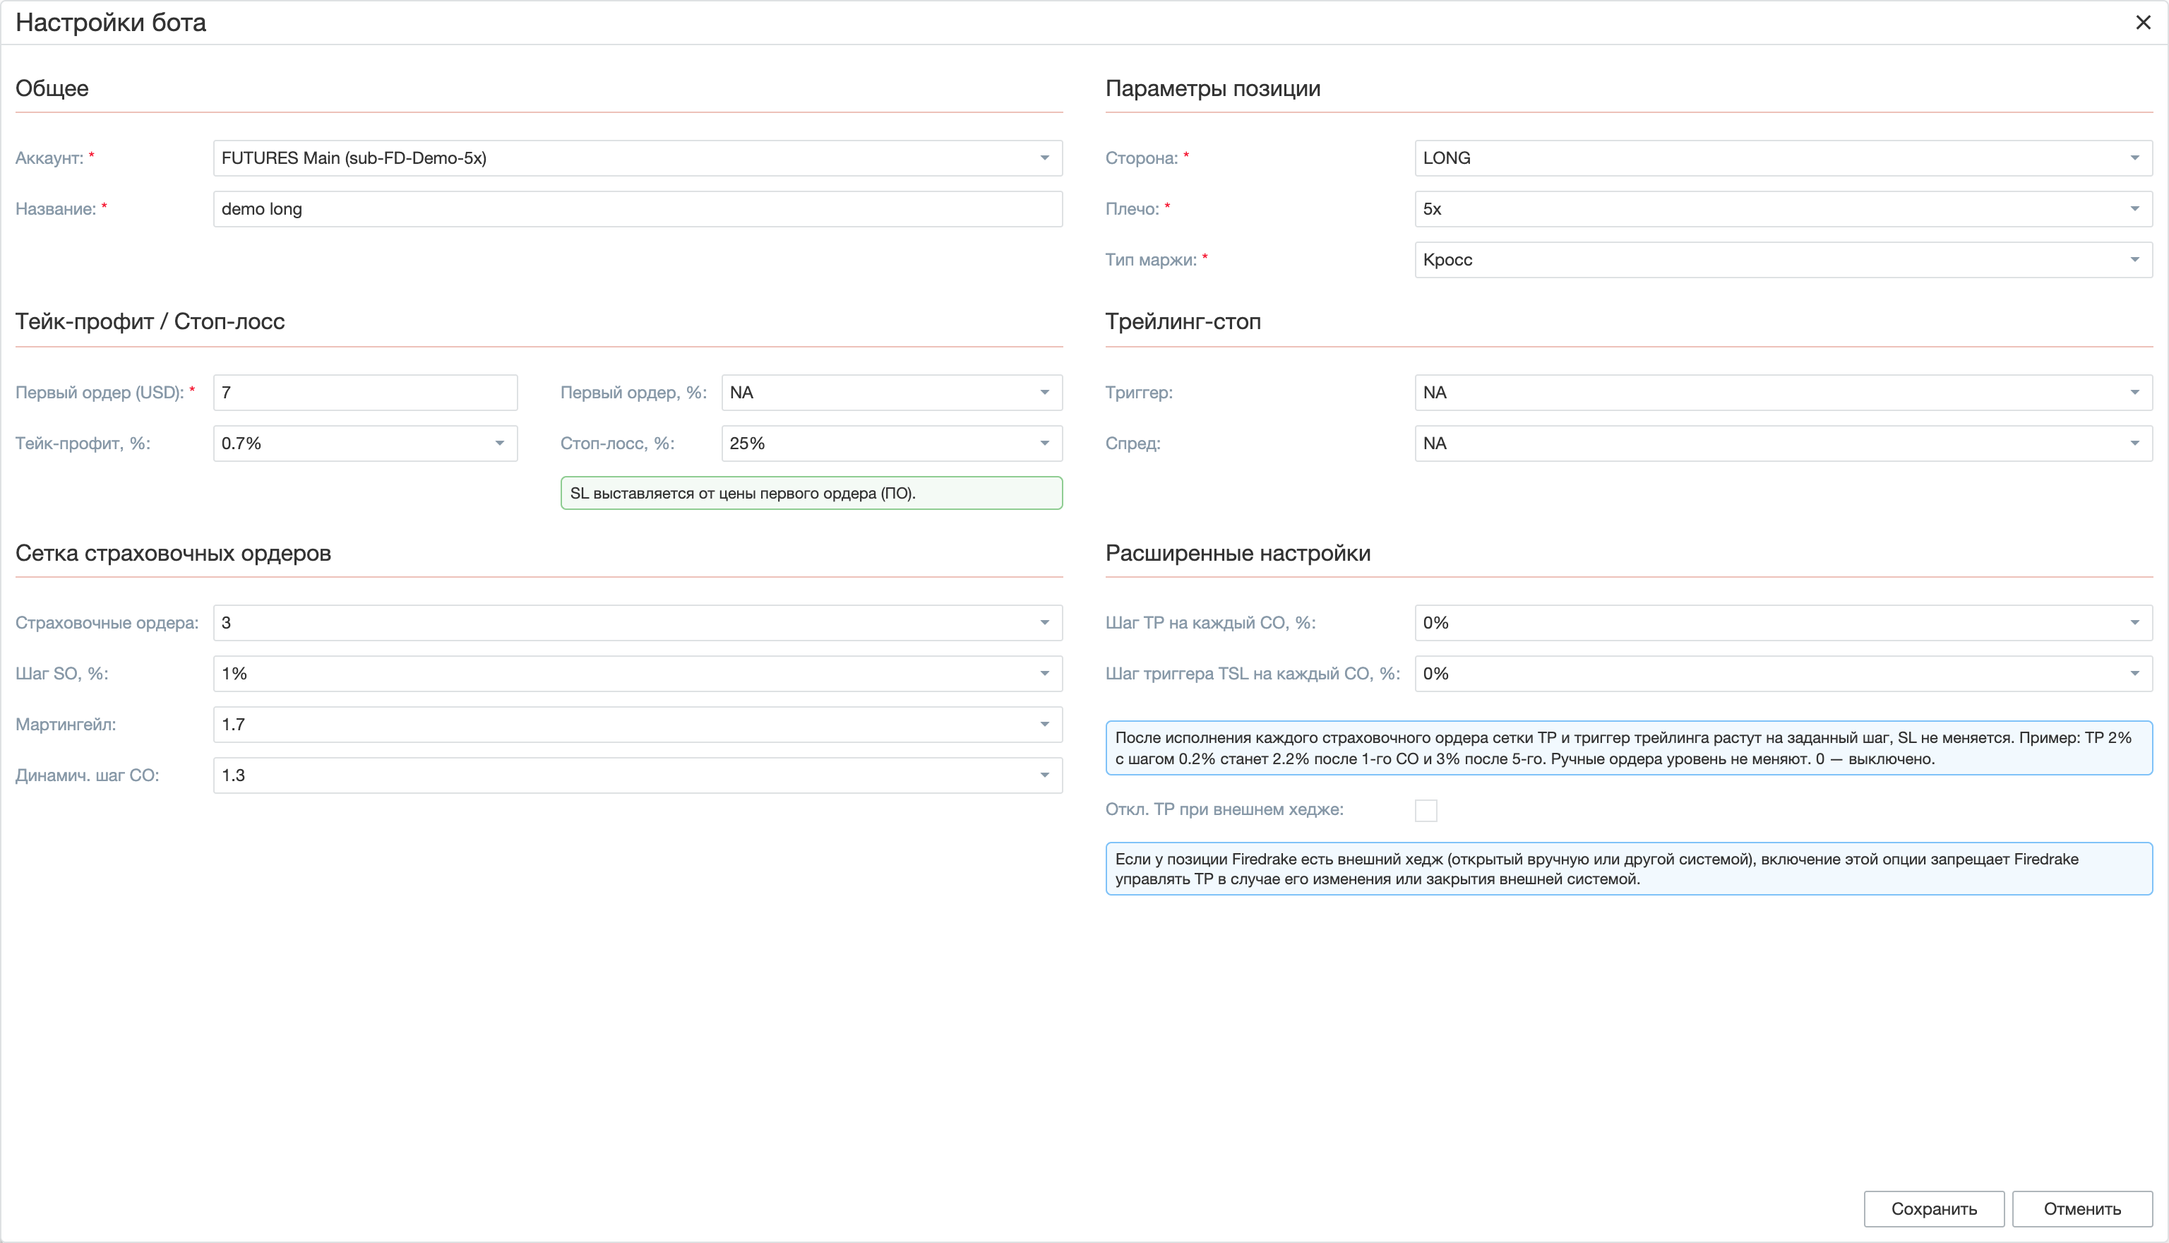Image resolution: width=2169 pixels, height=1243 pixels.
Task: Click the Название input field
Action: pyautogui.click(x=638, y=209)
